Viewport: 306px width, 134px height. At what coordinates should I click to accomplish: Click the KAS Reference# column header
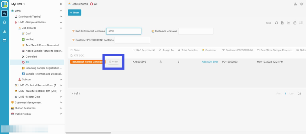144,50
